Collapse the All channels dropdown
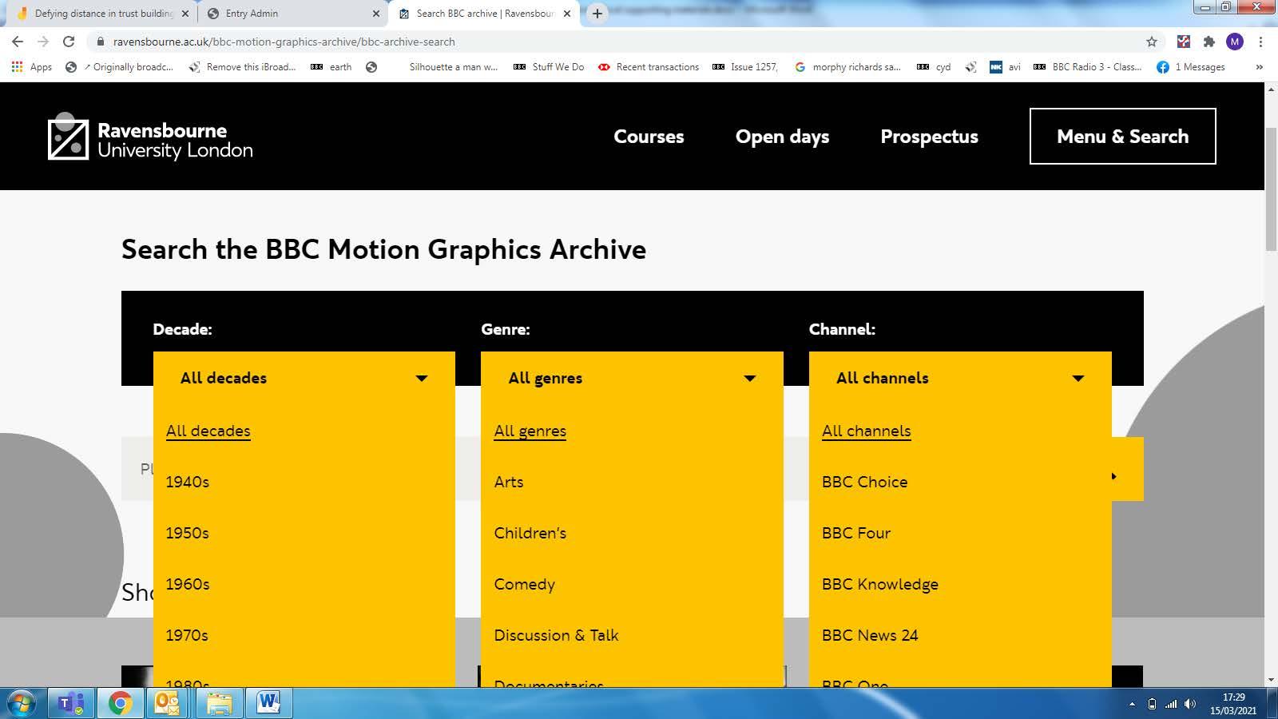1278x719 pixels. click(x=960, y=378)
